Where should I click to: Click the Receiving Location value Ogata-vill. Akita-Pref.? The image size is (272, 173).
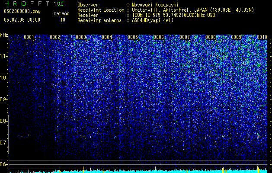(193, 10)
